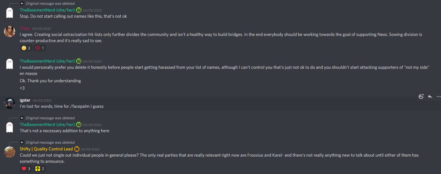Click the TheBasementNerd username above "That's not a necessary addition"
The image size is (441, 174).
[x=47, y=125]
